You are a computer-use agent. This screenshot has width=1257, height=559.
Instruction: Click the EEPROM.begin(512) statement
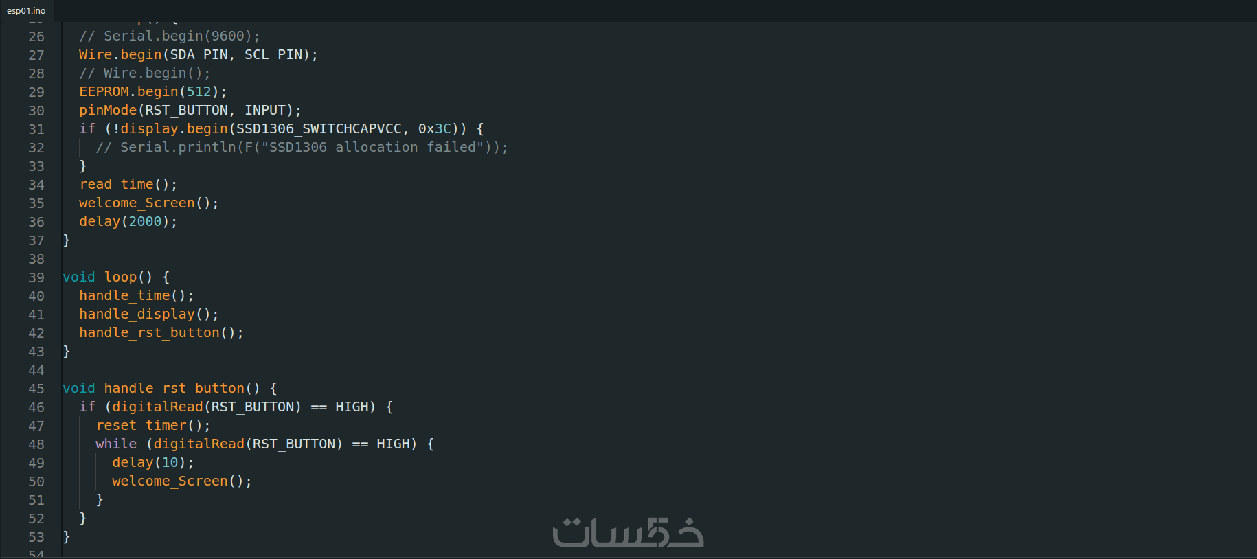[152, 92]
